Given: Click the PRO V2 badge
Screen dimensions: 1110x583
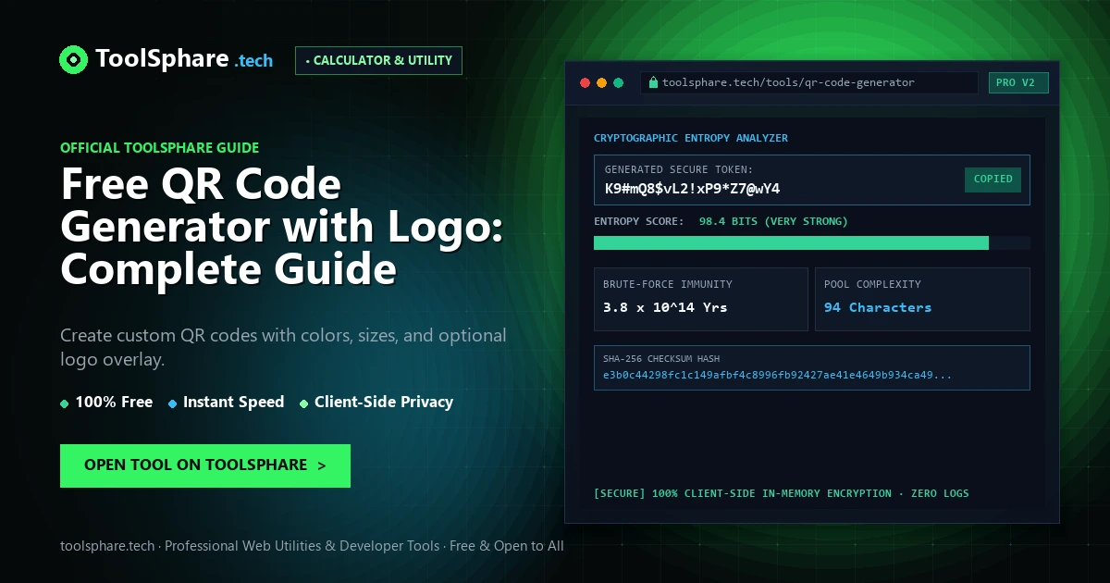Looking at the screenshot, I should [1018, 82].
